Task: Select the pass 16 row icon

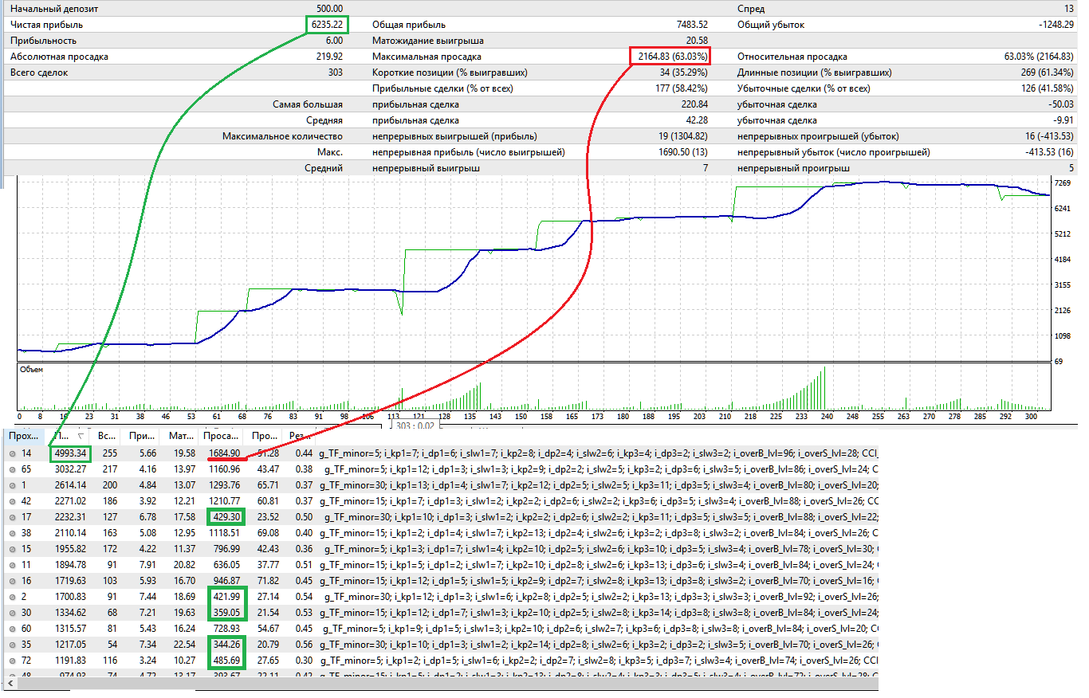Action: point(12,580)
